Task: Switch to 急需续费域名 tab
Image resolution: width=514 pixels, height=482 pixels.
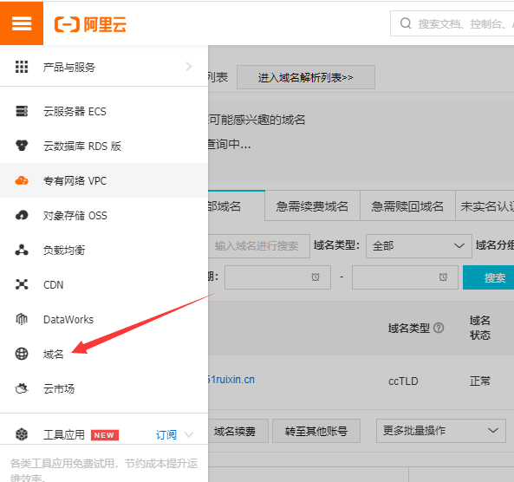Action: (x=312, y=206)
